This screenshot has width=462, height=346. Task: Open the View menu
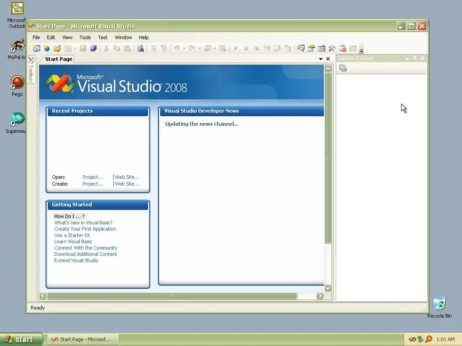[67, 37]
